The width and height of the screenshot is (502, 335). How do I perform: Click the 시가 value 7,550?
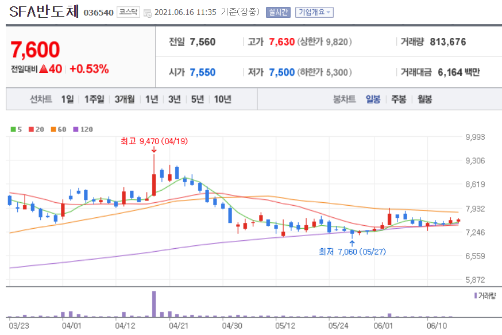203,72
